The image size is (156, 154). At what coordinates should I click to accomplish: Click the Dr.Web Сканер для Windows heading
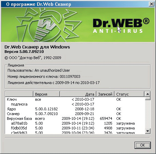pyautogui.click(x=37, y=47)
